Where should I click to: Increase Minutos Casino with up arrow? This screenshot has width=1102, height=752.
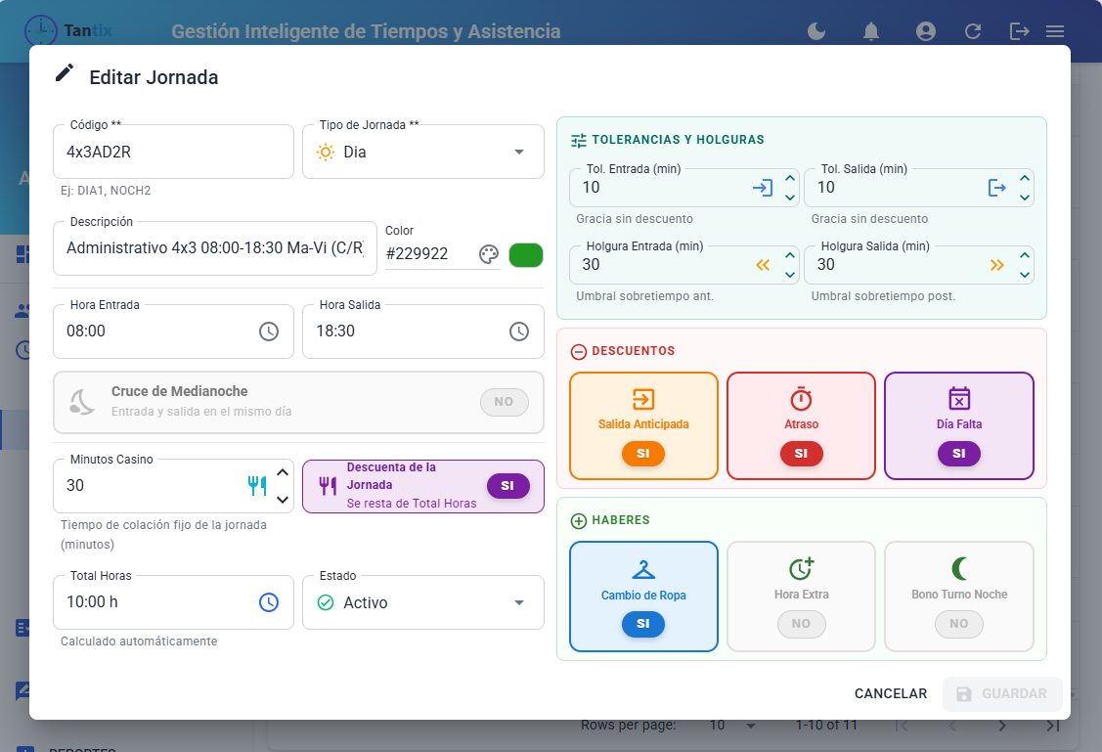[283, 473]
